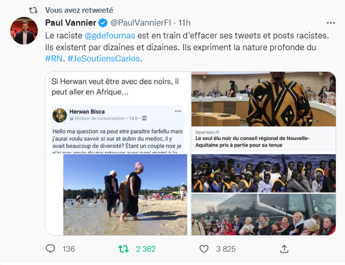Image resolution: width=345 pixels, height=265 pixels.
Task: Open the tweet's three-dot more menu
Action: click(331, 23)
